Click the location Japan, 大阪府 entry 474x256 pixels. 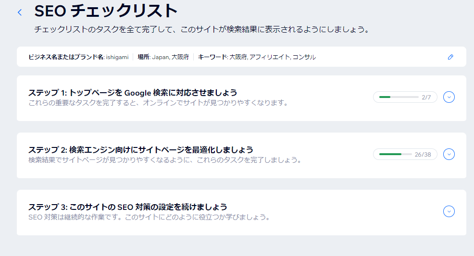click(x=163, y=57)
